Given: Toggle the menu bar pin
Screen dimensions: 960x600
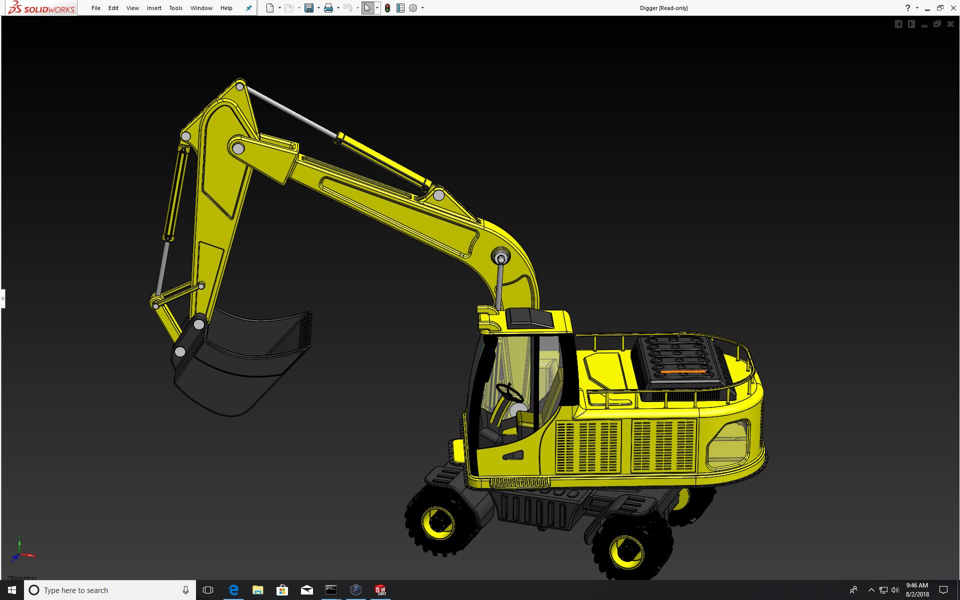Looking at the screenshot, I should click(x=248, y=8).
